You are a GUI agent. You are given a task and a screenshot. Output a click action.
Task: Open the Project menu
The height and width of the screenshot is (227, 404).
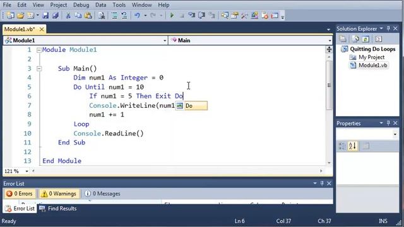tap(59, 5)
